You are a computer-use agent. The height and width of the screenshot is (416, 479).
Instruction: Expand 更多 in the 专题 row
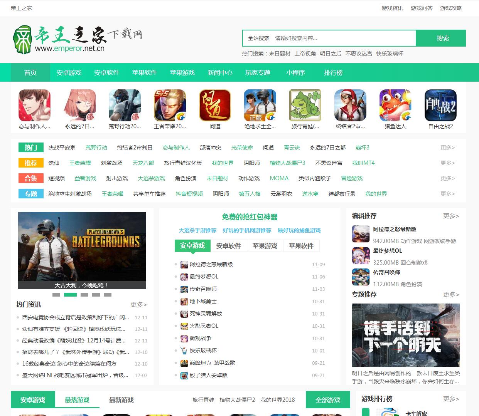pos(448,194)
